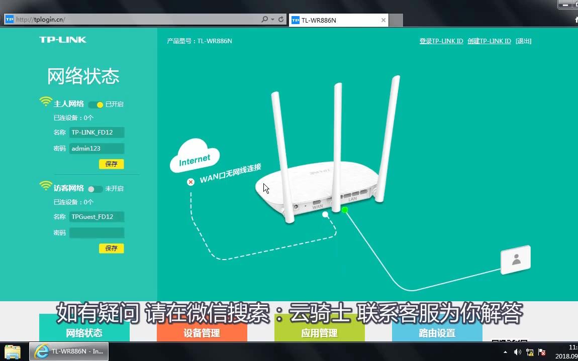
Task: Click the 访客网络 password input field
Action: 97,232
